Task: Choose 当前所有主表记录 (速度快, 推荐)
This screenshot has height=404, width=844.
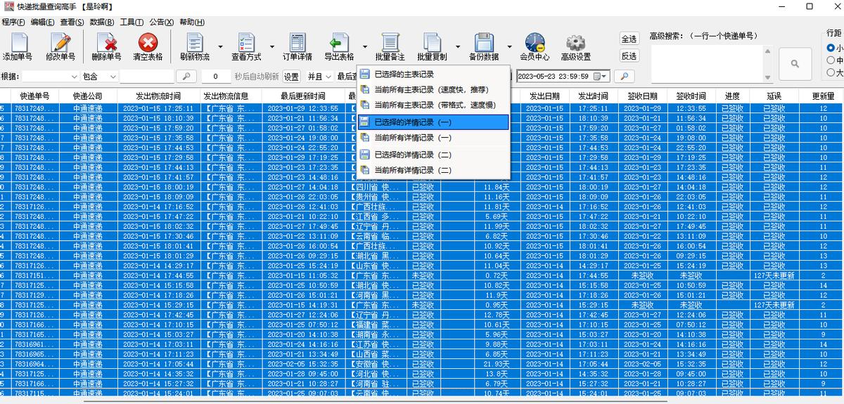Action: (433, 89)
